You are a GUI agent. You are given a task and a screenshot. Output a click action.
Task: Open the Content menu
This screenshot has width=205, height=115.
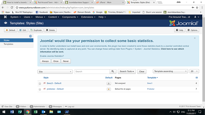[x=54, y=17]
